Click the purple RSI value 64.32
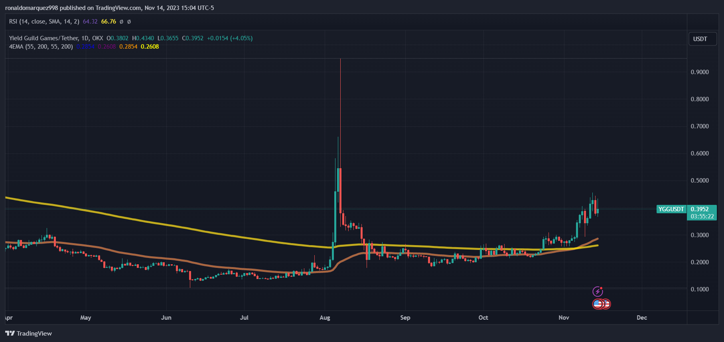The image size is (724, 342). [90, 22]
